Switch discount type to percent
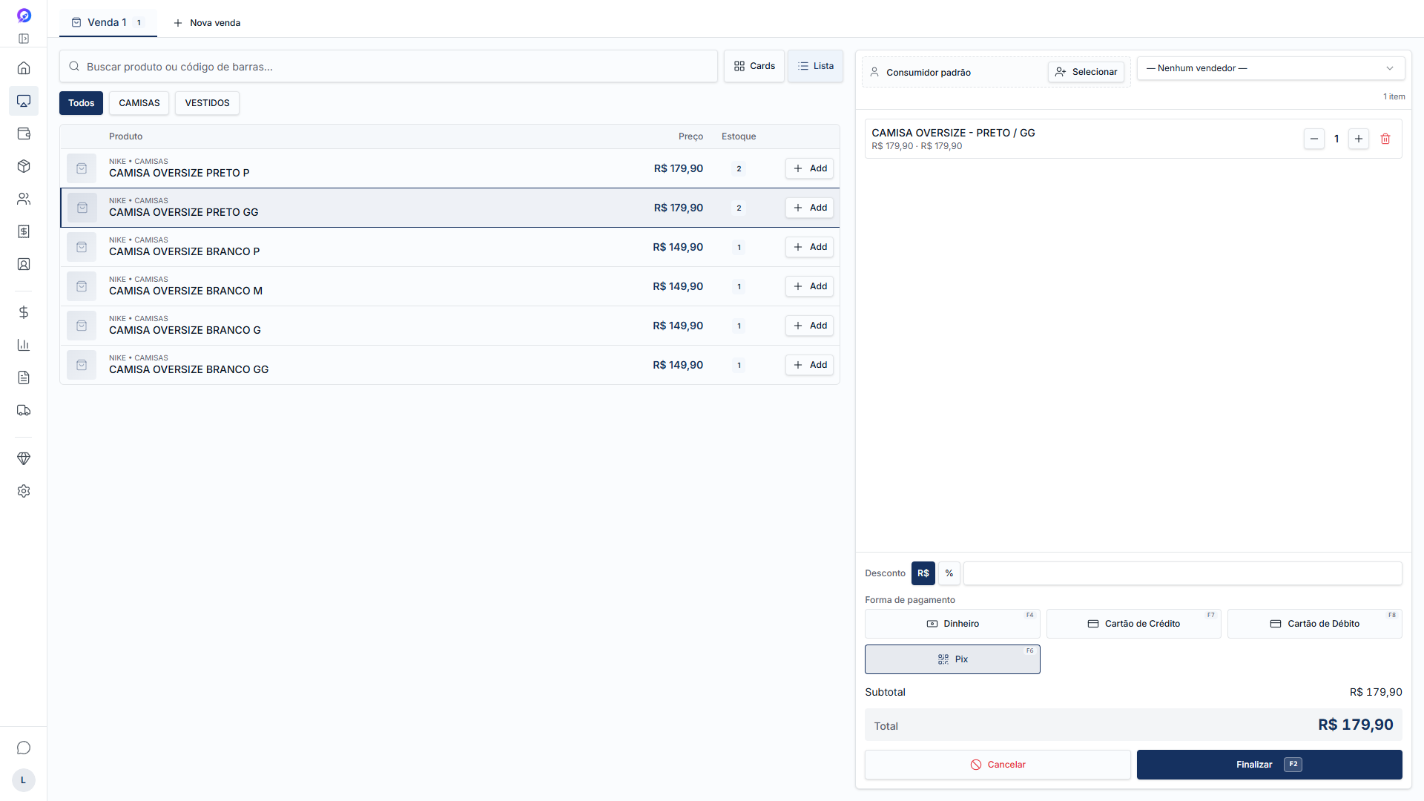This screenshot has height=801, width=1424. coord(949,573)
